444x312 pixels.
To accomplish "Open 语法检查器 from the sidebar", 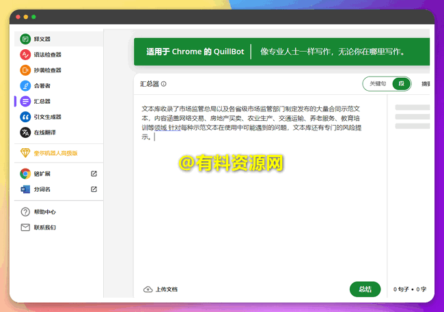I will click(x=59, y=55).
